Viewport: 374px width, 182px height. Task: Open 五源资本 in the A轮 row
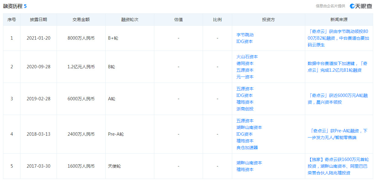coord(245,89)
